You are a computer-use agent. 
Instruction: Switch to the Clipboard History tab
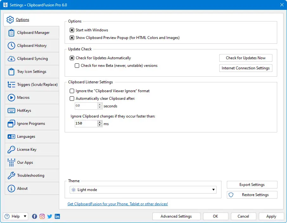tap(32, 46)
